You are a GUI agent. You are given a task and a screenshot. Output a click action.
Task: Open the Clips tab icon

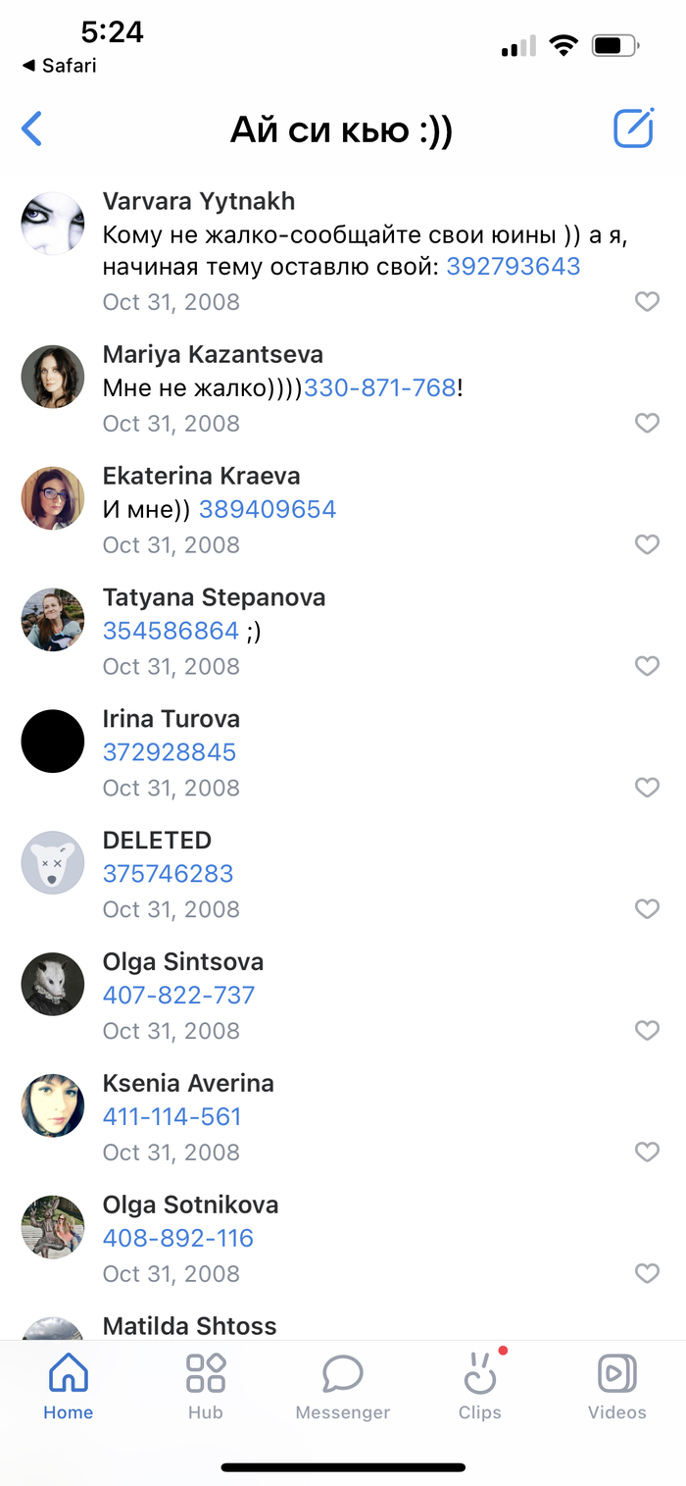tap(480, 1374)
